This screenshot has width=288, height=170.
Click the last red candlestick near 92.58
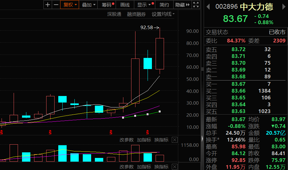[x=160, y=54]
